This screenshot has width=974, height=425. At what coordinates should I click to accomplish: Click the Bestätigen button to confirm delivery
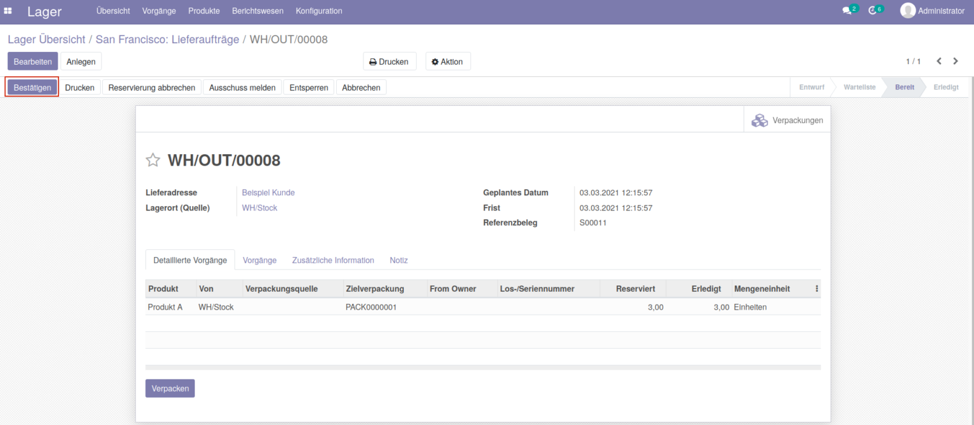32,87
